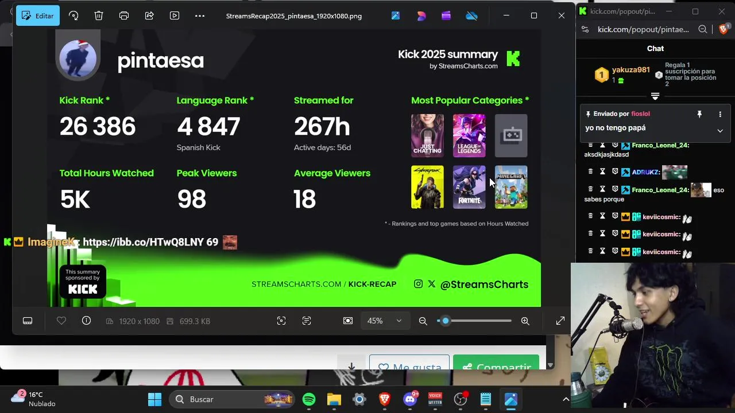Screen dimensions: 735x413
Task: Click the visual search scan icon
Action: pyautogui.click(x=281, y=321)
